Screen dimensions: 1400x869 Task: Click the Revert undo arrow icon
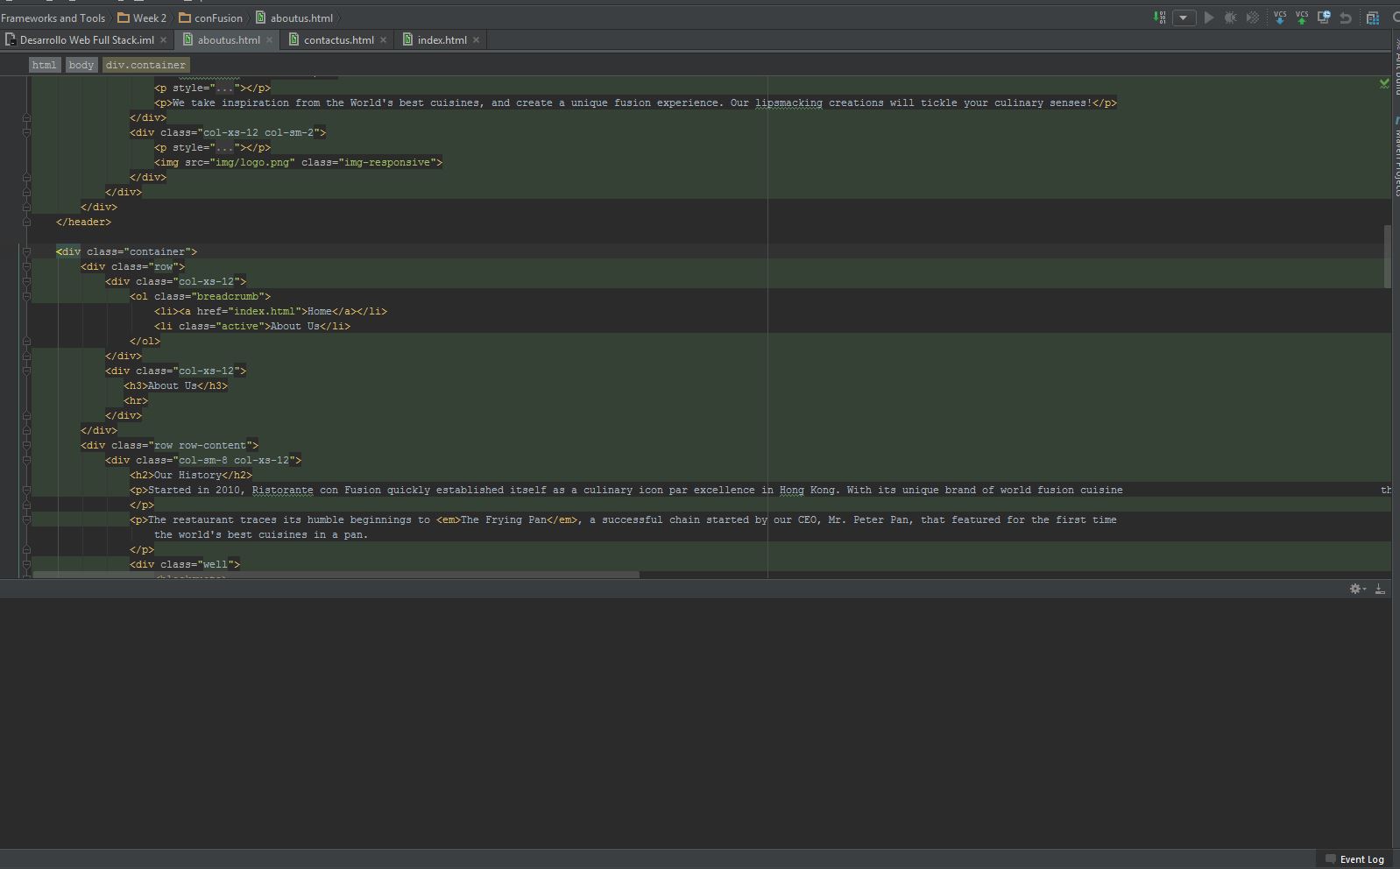pyautogui.click(x=1346, y=18)
